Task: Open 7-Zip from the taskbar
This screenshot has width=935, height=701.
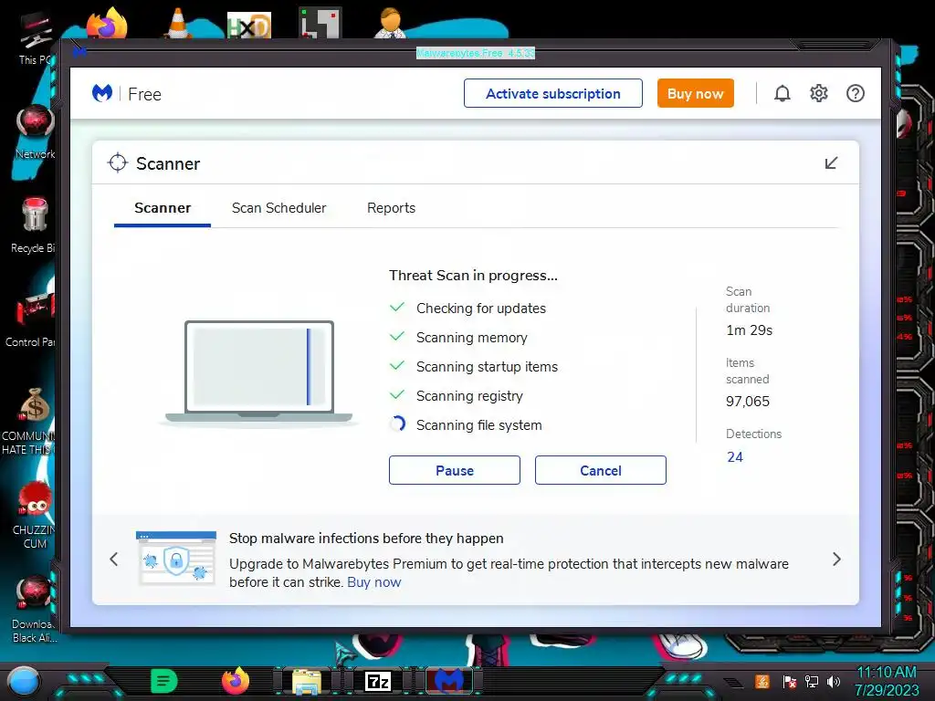Action: (x=378, y=681)
